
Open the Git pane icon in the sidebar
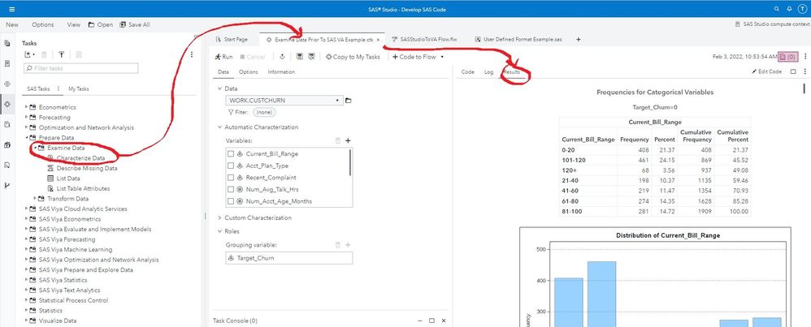[7, 185]
